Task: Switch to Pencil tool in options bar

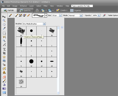Action: tap(28, 15)
